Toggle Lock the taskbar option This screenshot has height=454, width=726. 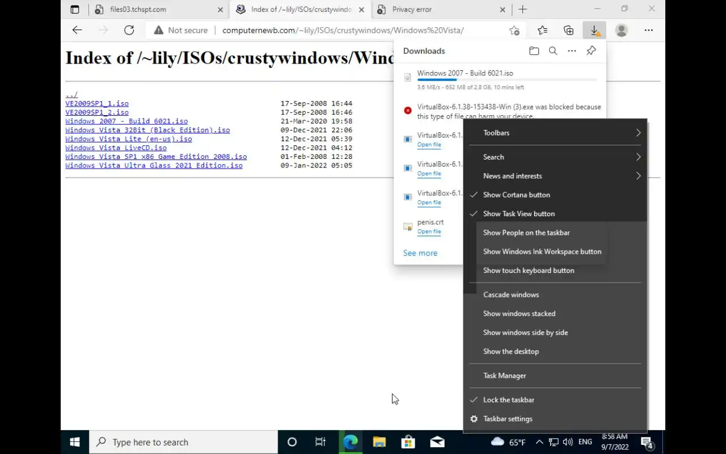click(555, 400)
